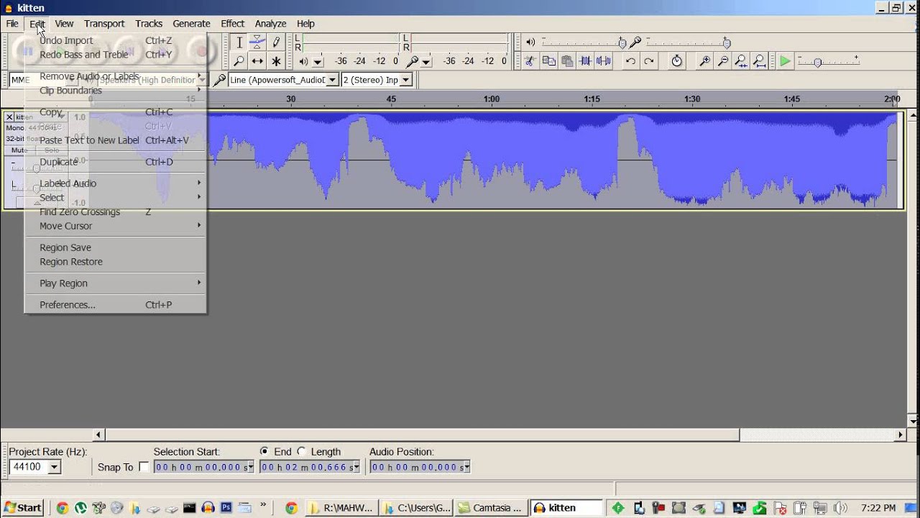Click the horizontal scrollbar right arrow
This screenshot has height=518, width=920.
pyautogui.click(x=901, y=435)
